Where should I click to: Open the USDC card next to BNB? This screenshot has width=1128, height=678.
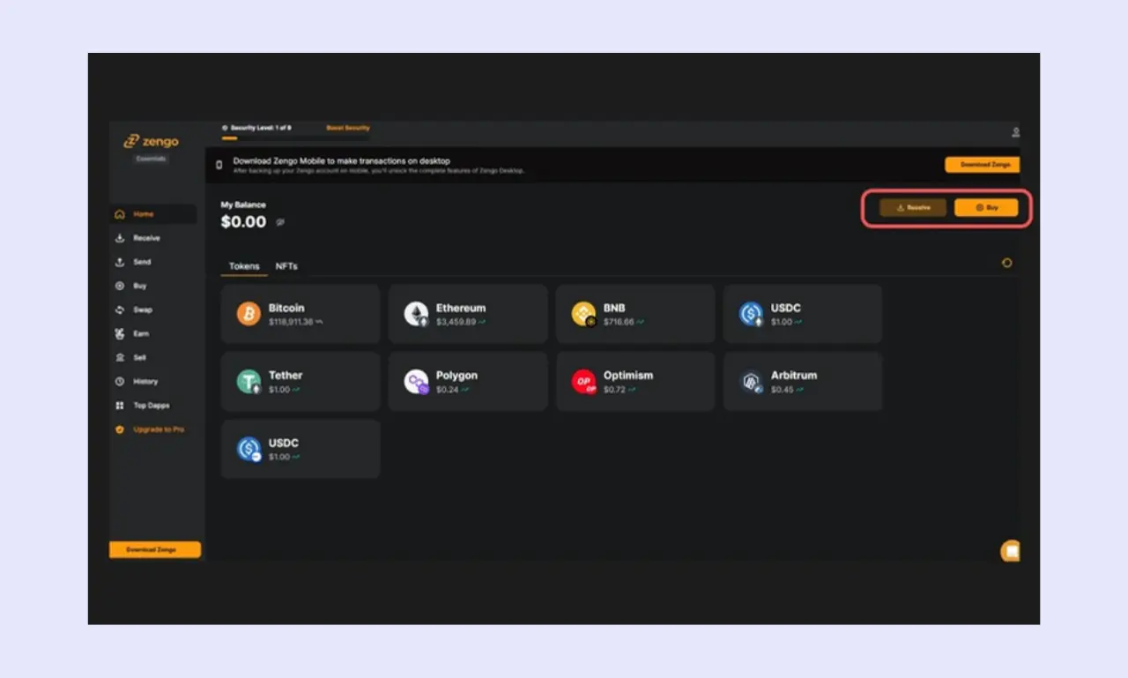click(803, 313)
